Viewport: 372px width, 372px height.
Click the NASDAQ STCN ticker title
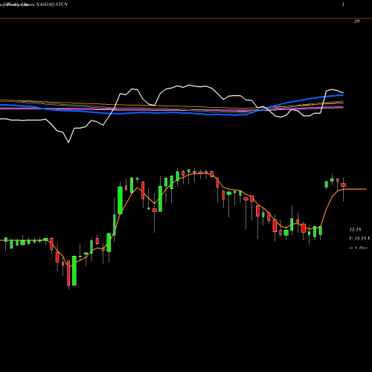click(52, 4)
